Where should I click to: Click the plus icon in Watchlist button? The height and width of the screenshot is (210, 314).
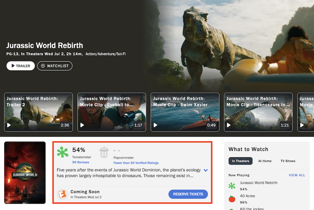pyautogui.click(x=43, y=66)
